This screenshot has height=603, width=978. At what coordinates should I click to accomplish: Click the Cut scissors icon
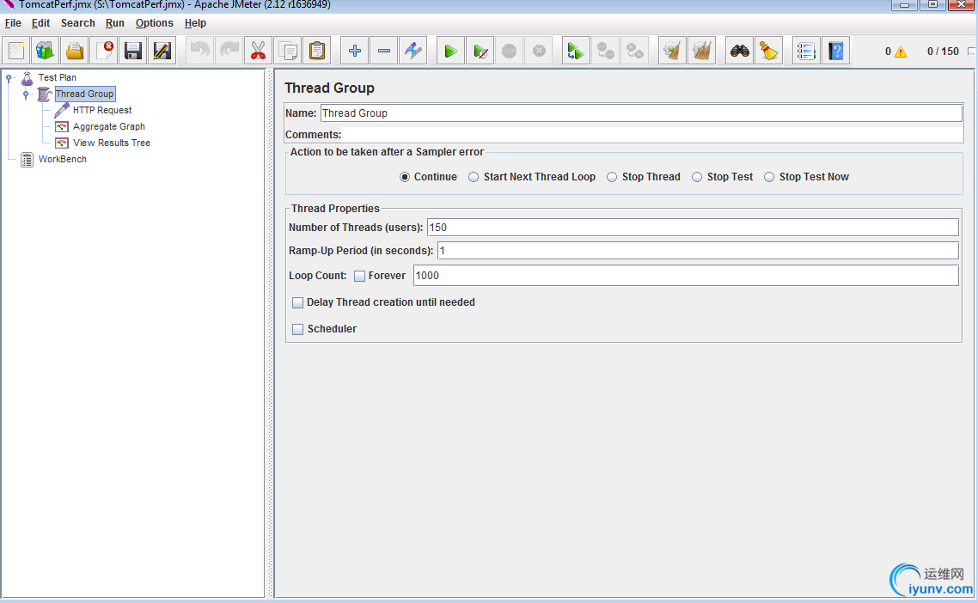[x=258, y=51]
